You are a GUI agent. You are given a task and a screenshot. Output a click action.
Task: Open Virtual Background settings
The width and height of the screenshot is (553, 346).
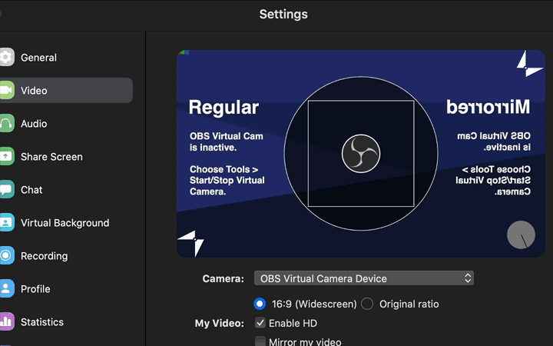[65, 223]
